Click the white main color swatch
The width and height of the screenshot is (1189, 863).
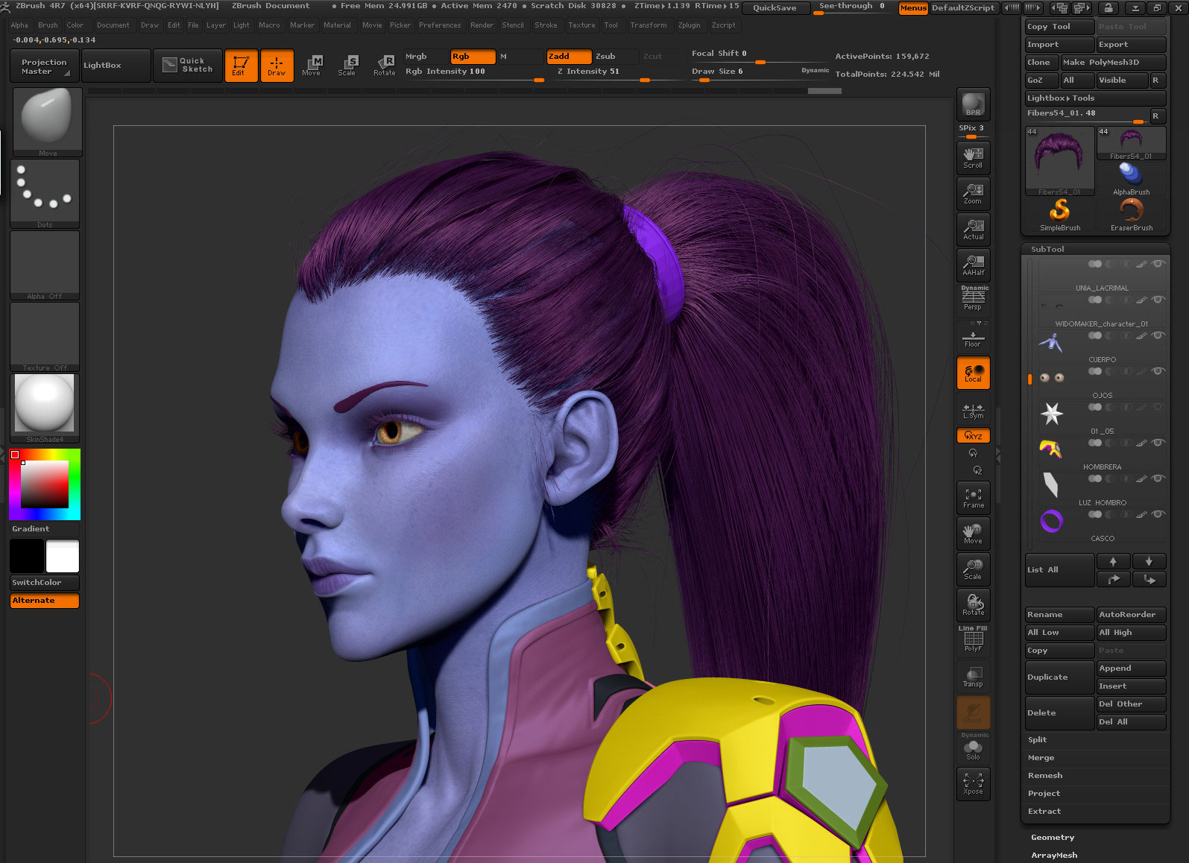pos(63,557)
